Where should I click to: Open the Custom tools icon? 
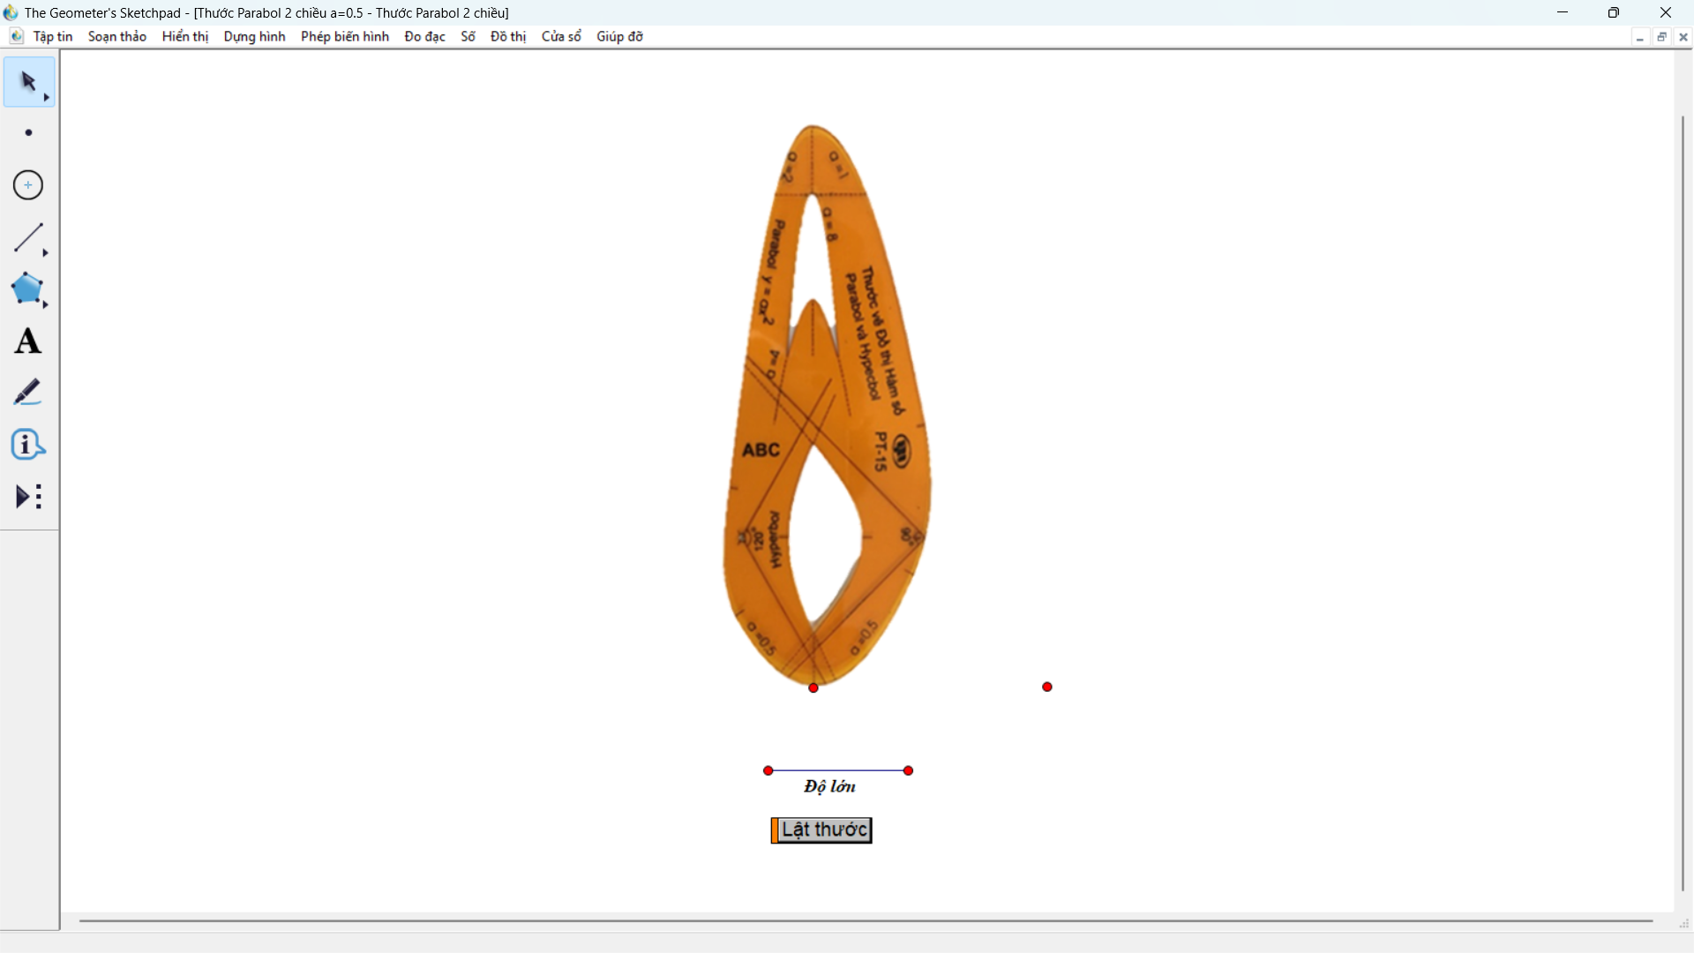point(28,496)
